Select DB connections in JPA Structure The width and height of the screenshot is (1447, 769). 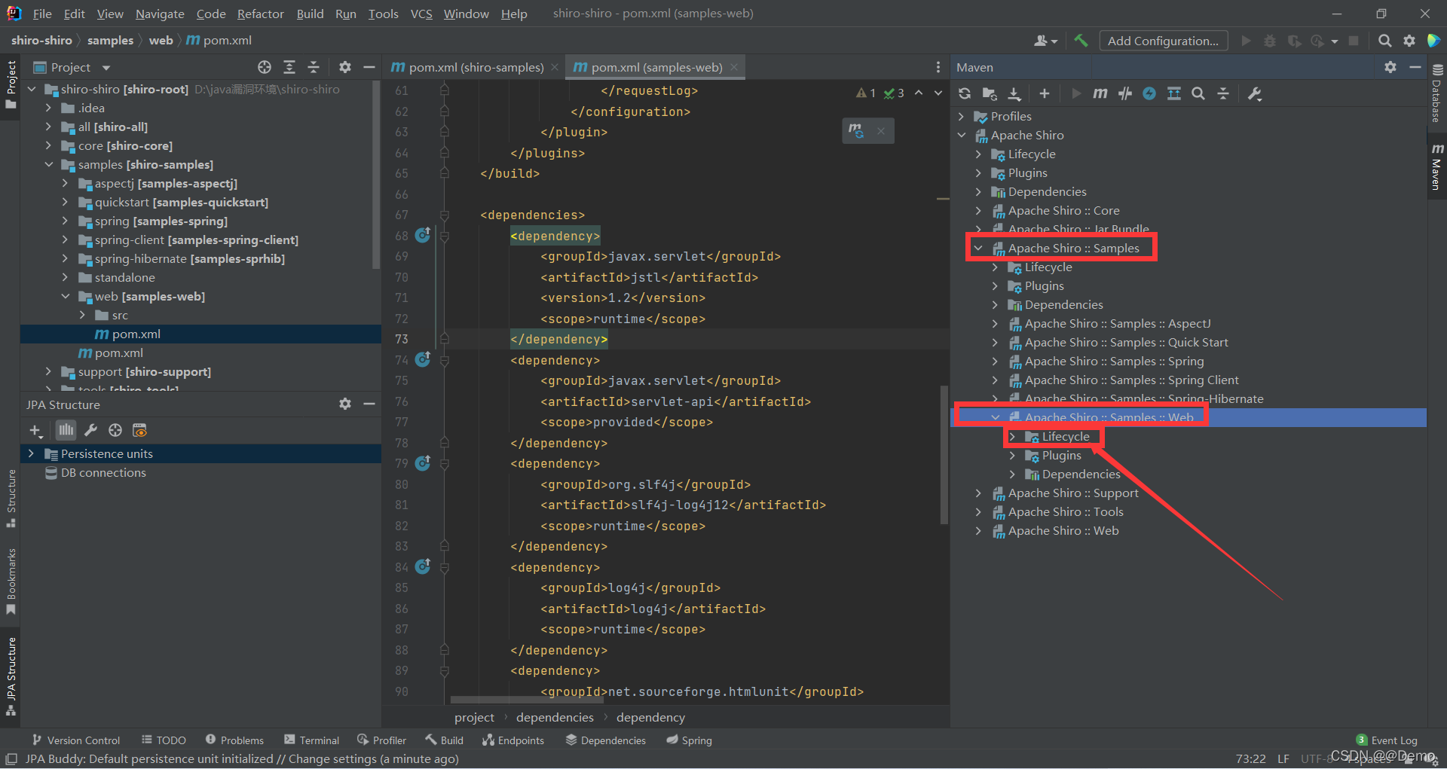[103, 472]
